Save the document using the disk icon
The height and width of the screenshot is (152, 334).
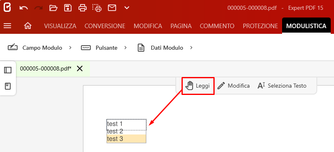[68, 8]
